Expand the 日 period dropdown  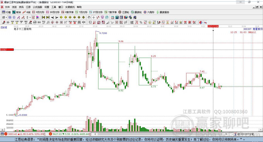(x=6, y=17)
